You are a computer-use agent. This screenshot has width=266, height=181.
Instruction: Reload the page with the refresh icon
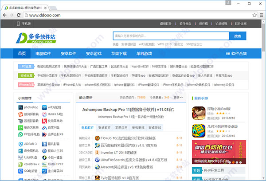click(x=19, y=15)
